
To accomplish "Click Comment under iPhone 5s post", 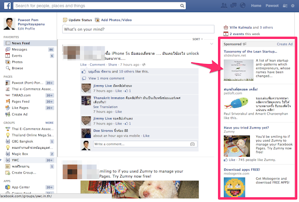I will 97,65.
